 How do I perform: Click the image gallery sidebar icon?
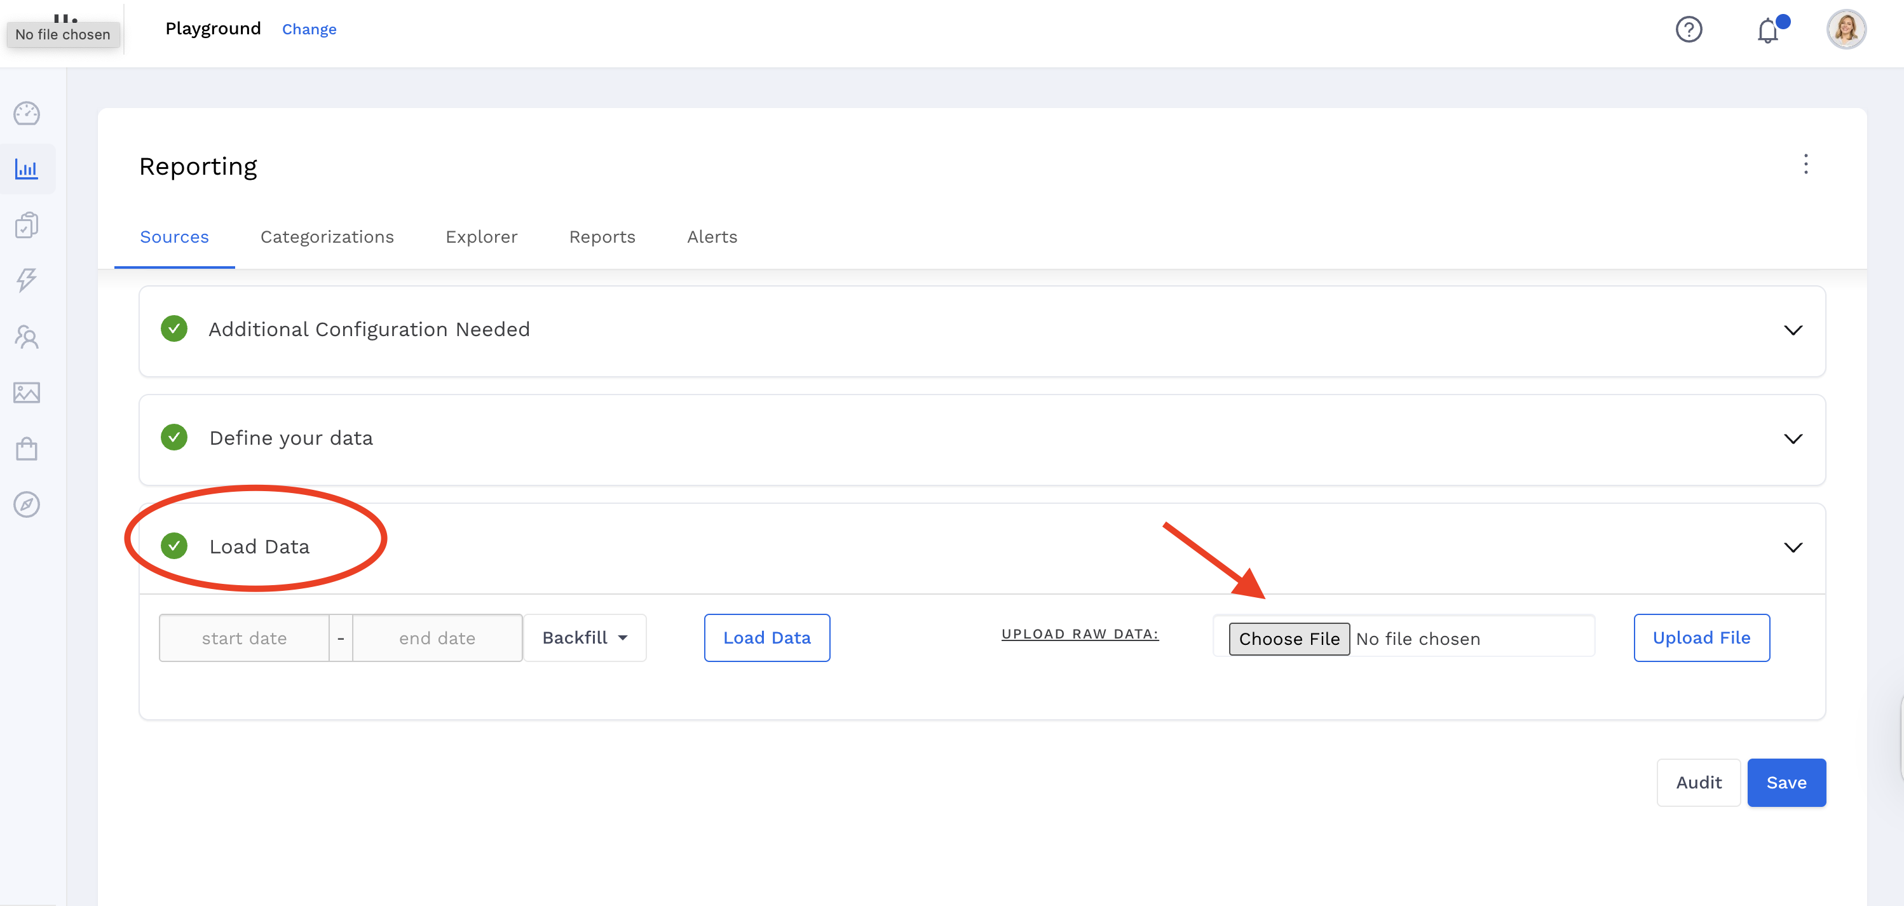27,393
